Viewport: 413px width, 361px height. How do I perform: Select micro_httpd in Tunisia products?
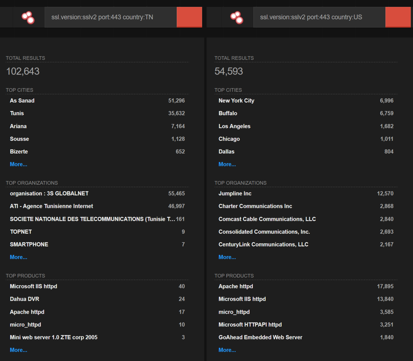pyautogui.click(x=26, y=325)
